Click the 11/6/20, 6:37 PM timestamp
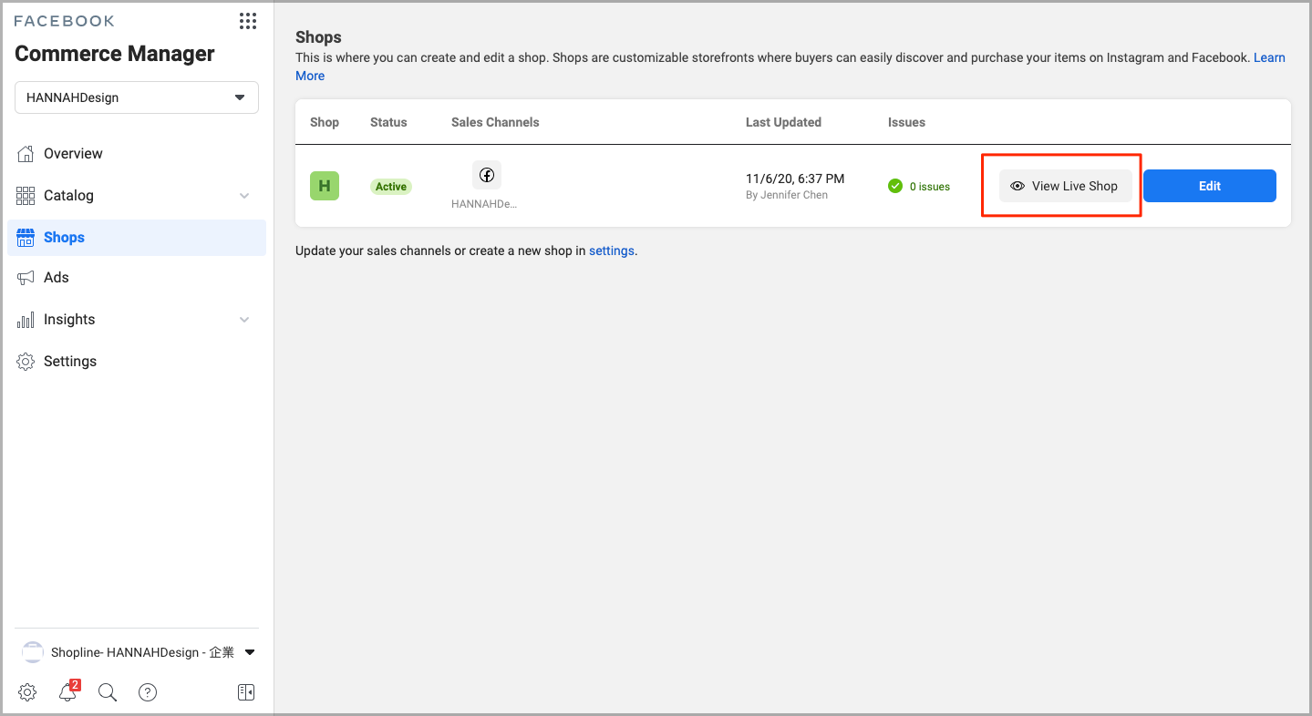 click(x=795, y=179)
